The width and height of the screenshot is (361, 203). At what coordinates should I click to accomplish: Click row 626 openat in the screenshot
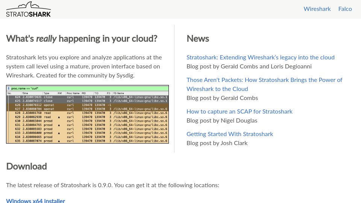pos(88,105)
